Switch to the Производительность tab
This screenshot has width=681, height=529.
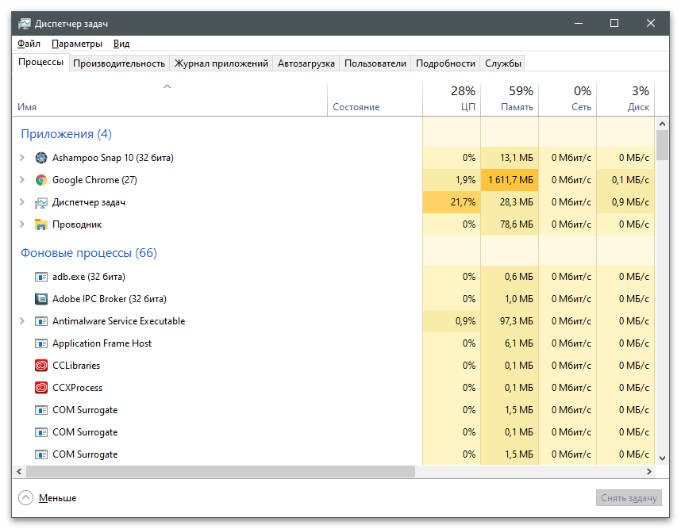pyautogui.click(x=119, y=63)
